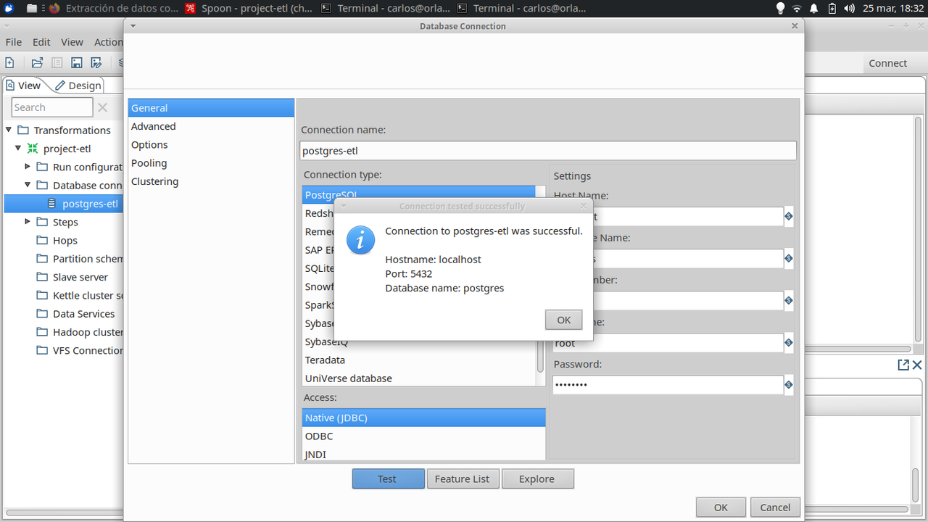This screenshot has height=522, width=928.
Task: Click the variable icon beside Username field
Action: point(789,342)
